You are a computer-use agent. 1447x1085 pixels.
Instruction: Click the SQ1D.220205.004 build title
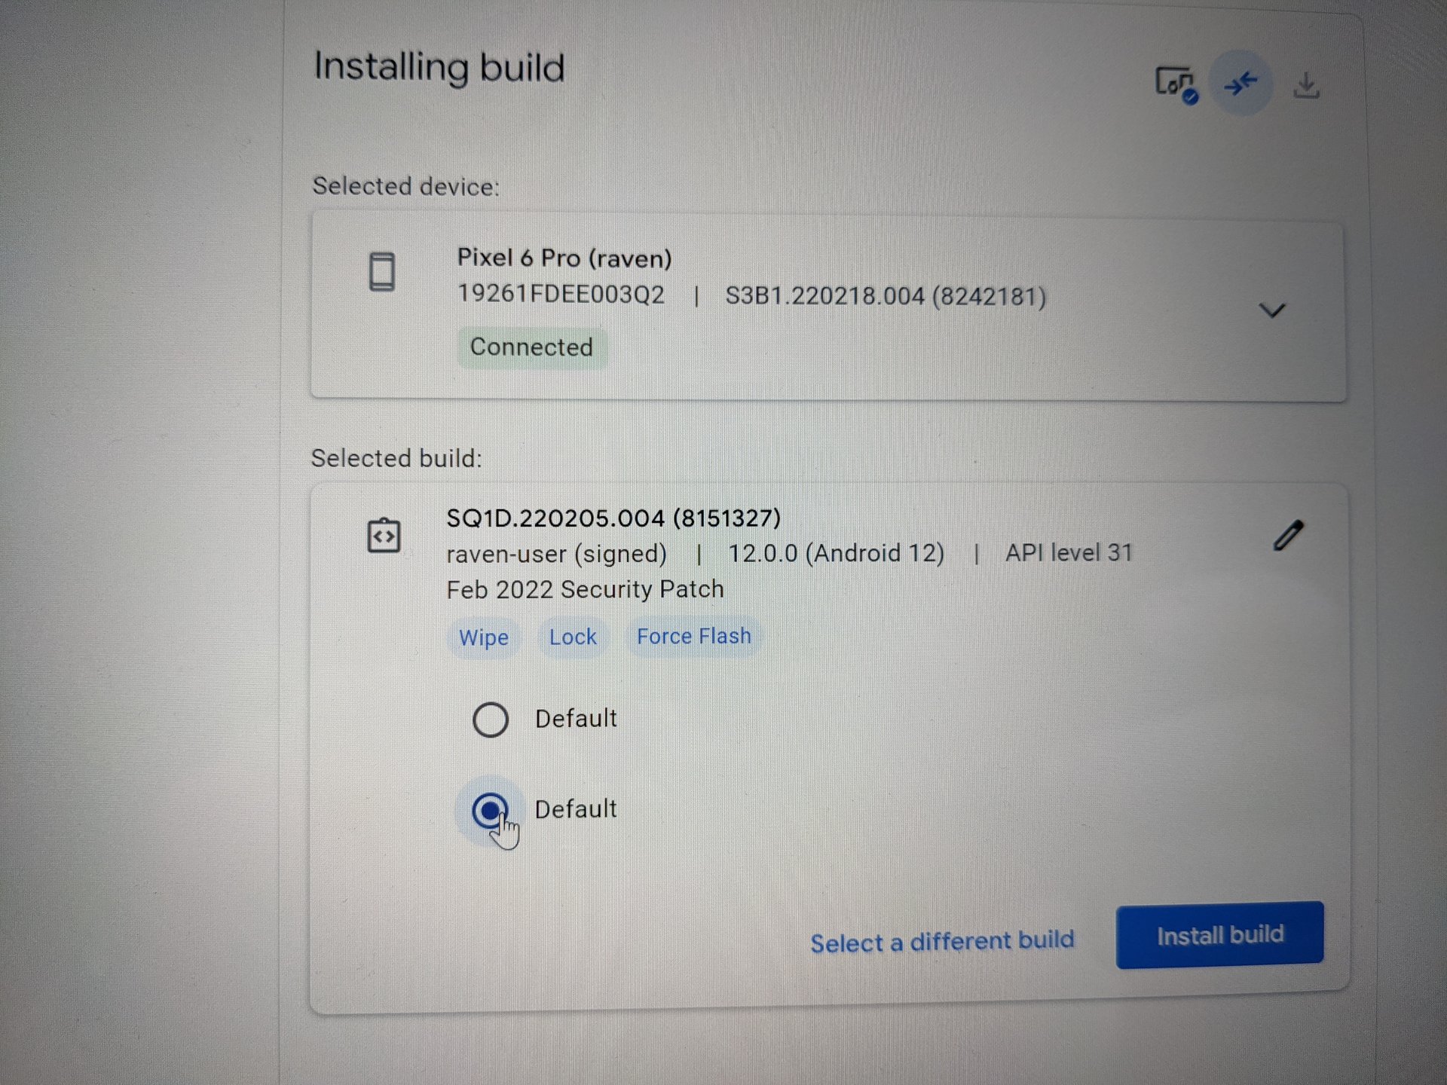tap(613, 518)
